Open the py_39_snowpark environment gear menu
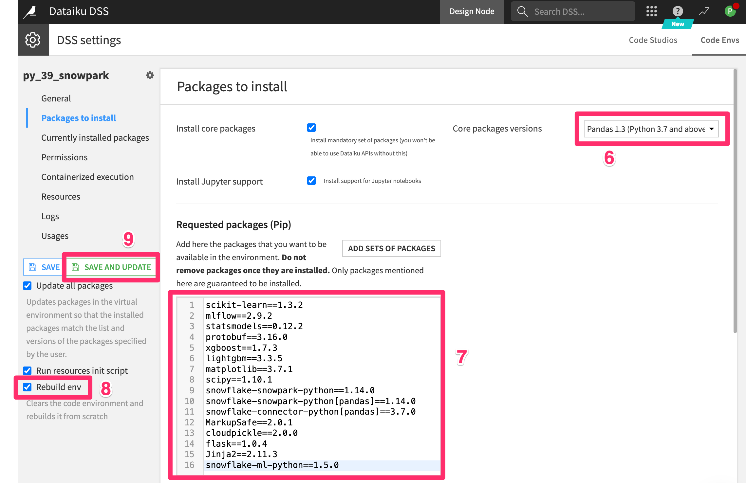This screenshot has width=746, height=483. click(150, 76)
